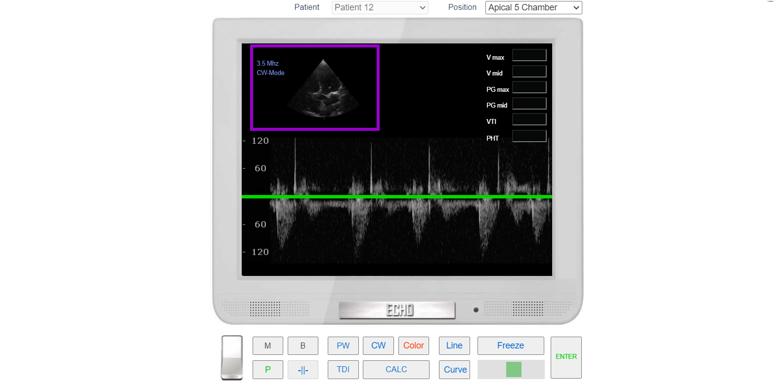
Task: Switch to B mode
Action: click(x=303, y=346)
